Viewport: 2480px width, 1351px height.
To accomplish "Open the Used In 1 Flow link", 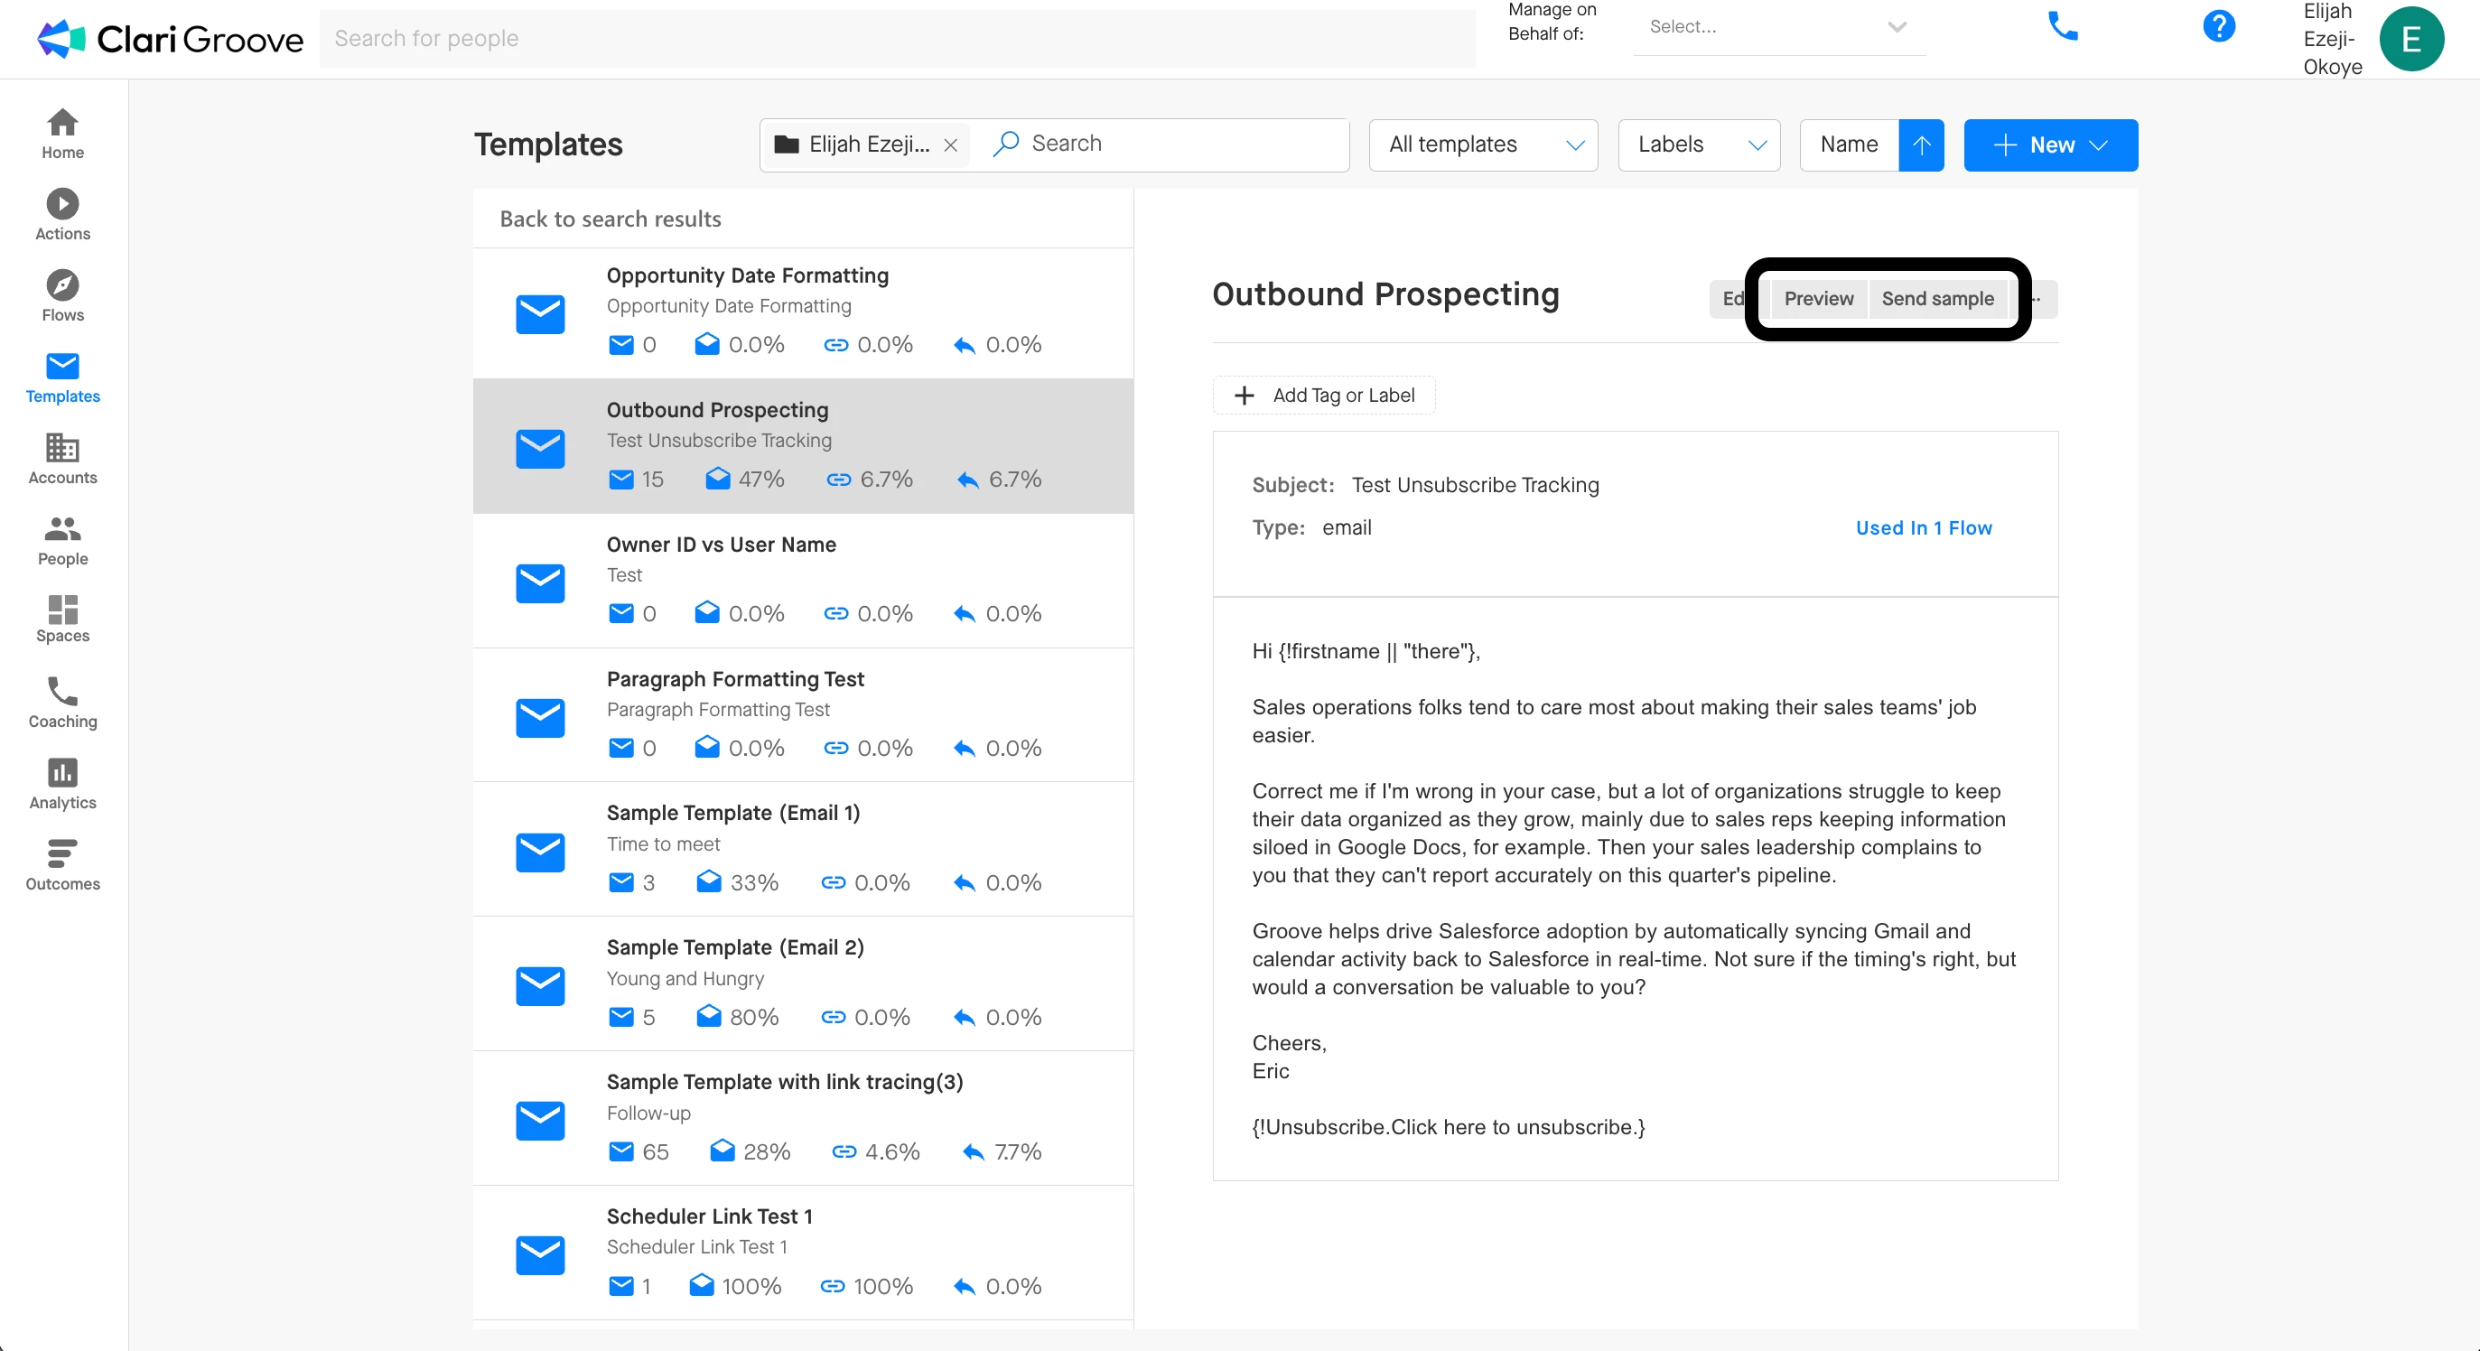I will coord(1923,527).
